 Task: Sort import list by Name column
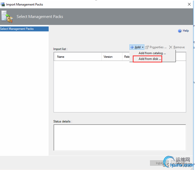click(78, 57)
